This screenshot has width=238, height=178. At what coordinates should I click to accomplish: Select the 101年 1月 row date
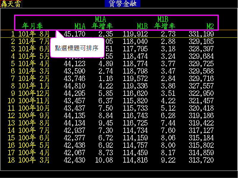34,86
